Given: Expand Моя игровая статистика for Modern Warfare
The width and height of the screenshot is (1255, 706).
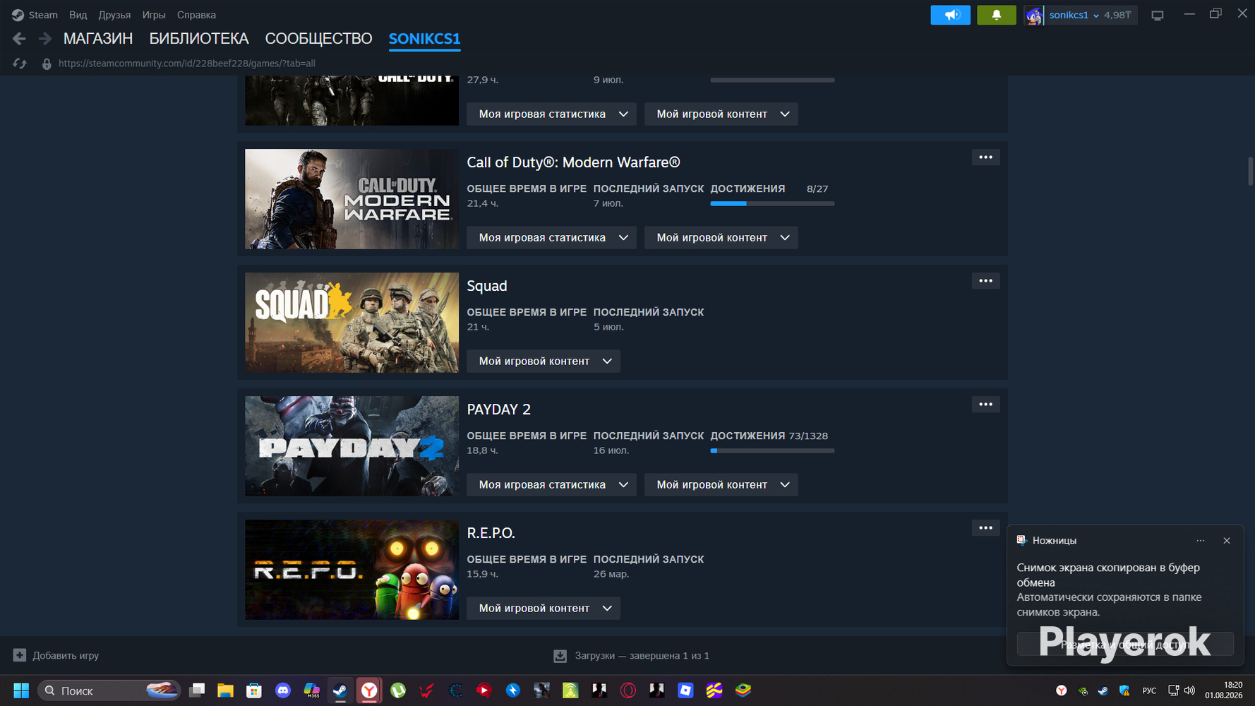Looking at the screenshot, I should [551, 238].
